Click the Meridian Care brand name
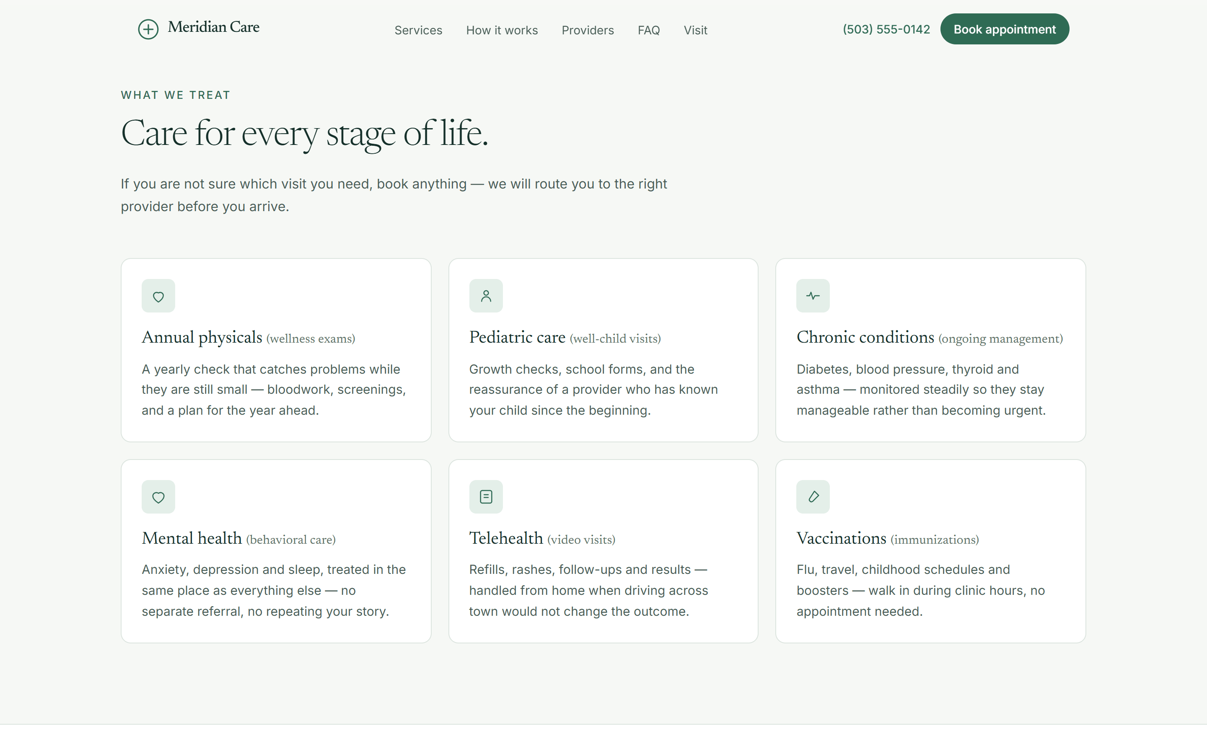The image size is (1207, 754). tap(213, 27)
